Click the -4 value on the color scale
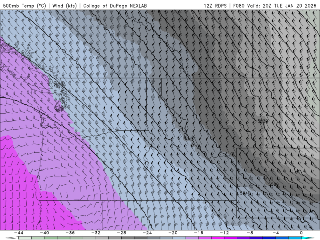The width and height of the screenshot is (320, 240). pos(276,233)
